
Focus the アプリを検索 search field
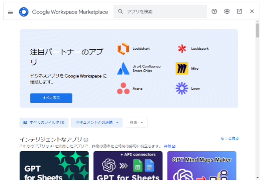point(160,12)
